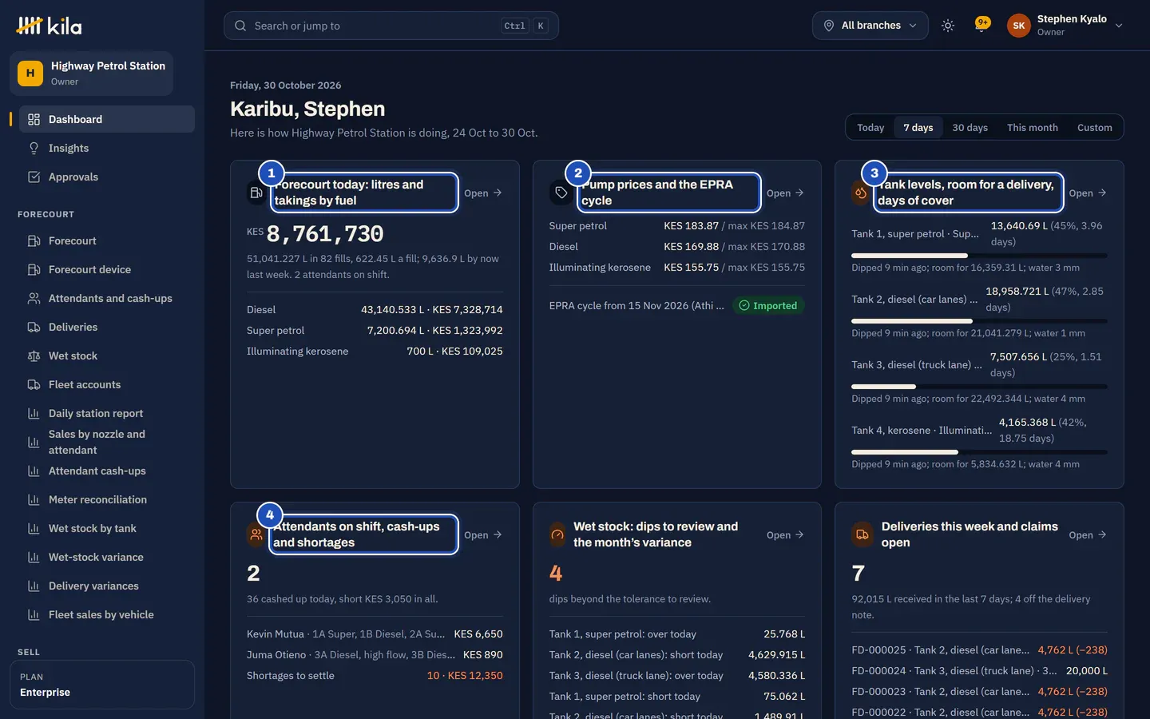Screen dimensions: 1150x719
Task: Open the Pump prices and EPRA card
Action: tap(785, 193)
